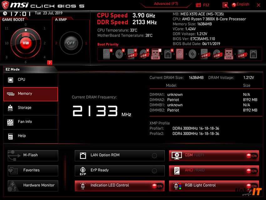The width and height of the screenshot is (266, 200).
Task: Open the Game Boost question mark help
Action: (x=49, y=63)
